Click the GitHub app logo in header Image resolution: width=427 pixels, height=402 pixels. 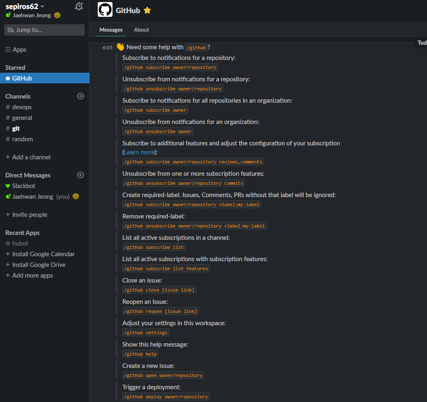pyautogui.click(x=105, y=9)
